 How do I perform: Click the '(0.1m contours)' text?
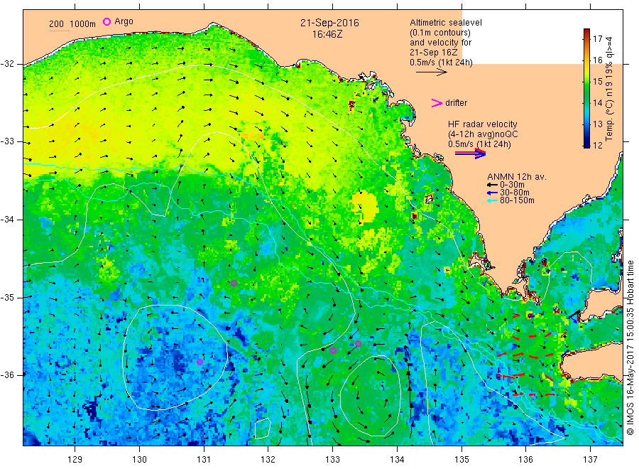click(440, 33)
